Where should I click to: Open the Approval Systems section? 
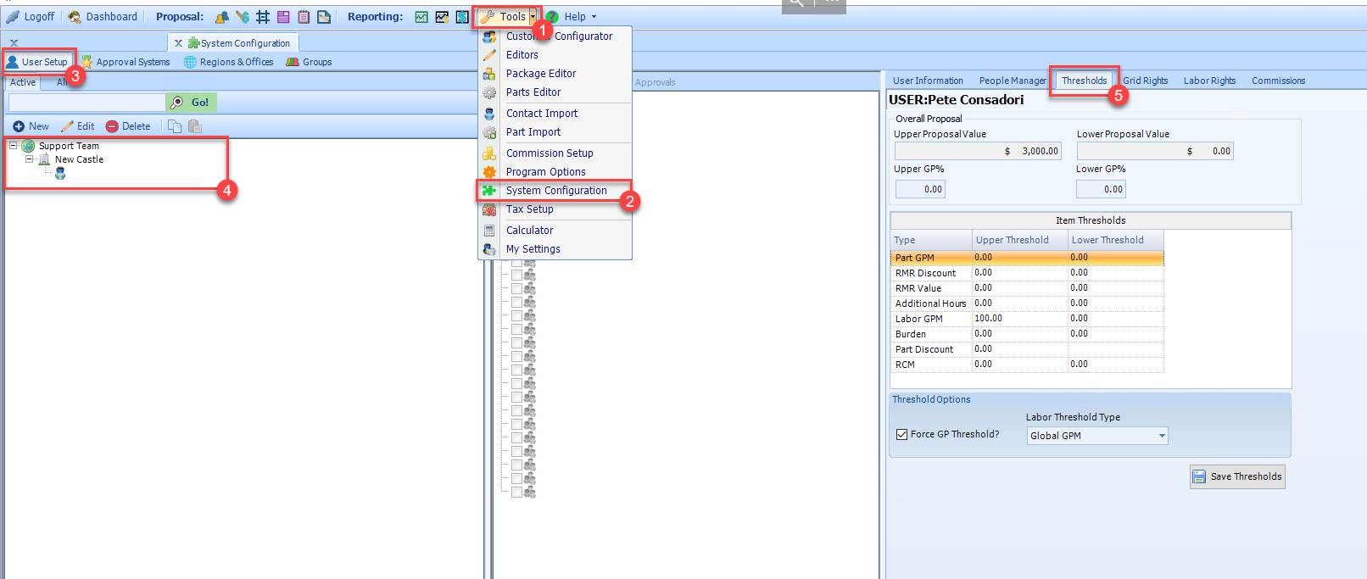125,62
